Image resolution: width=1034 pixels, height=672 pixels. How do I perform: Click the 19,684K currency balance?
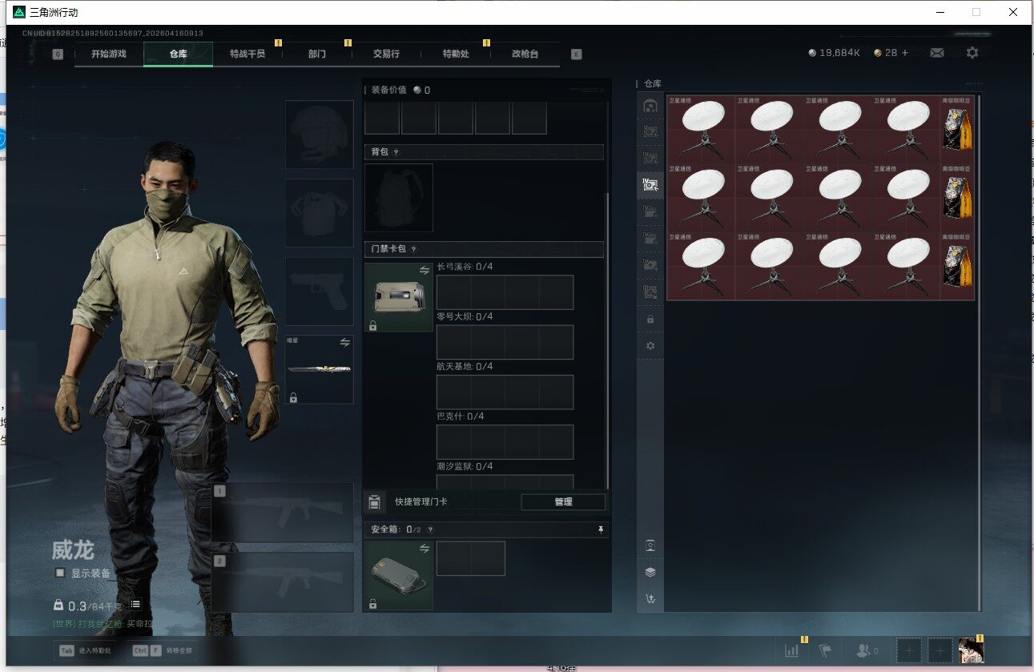(x=834, y=53)
